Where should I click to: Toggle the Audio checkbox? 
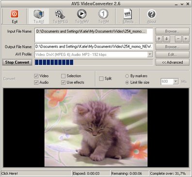tap(36, 82)
